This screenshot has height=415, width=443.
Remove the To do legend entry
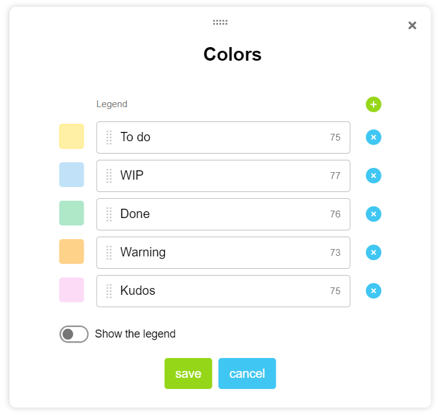tap(373, 138)
